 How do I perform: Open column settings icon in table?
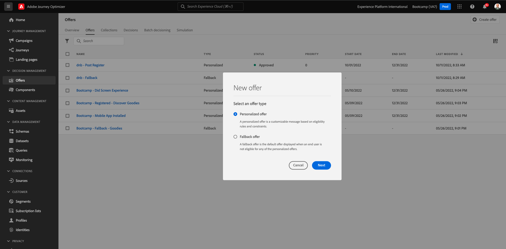click(495, 41)
